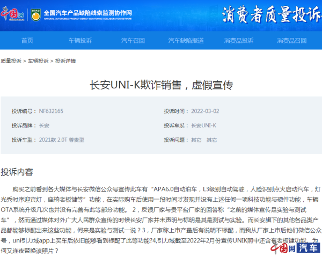Open the 汽车召回 navigation item
Screen dimensions: 322x258
[133, 41]
